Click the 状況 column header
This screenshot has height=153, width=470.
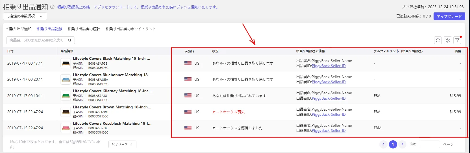point(216,51)
